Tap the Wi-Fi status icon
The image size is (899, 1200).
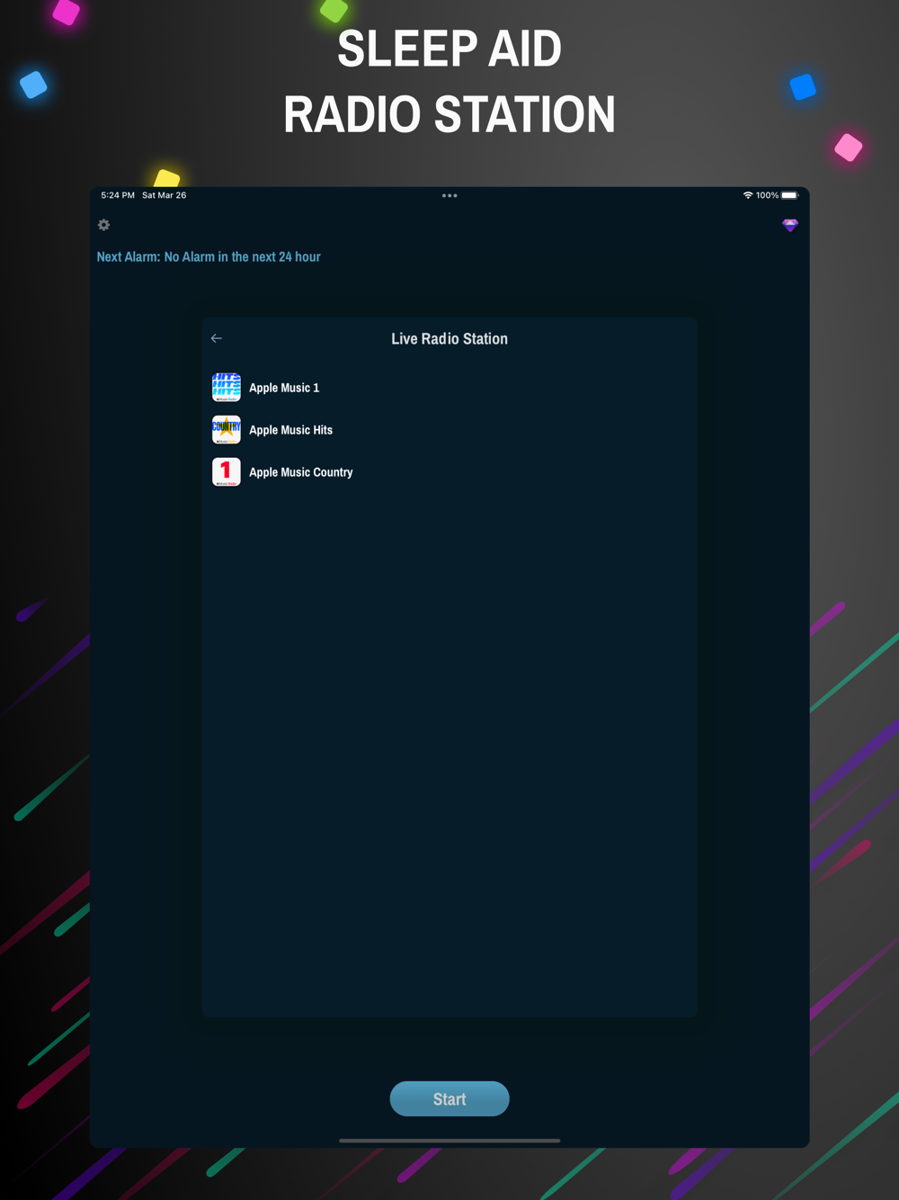coord(747,195)
